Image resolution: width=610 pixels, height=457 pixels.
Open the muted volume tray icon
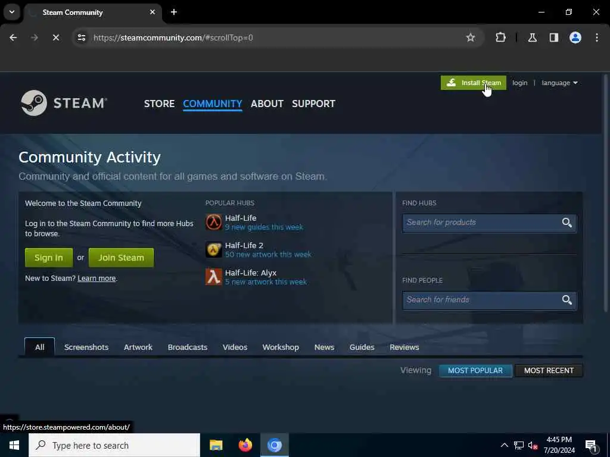pos(533,445)
